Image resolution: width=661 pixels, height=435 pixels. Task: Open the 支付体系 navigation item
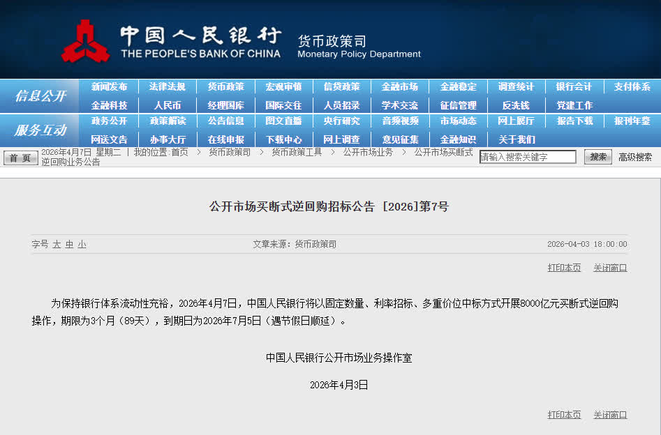[632, 86]
